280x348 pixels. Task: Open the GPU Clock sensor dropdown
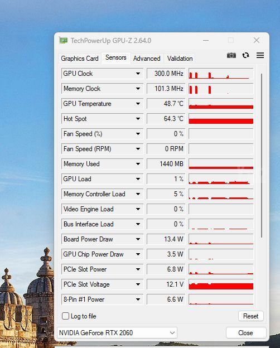tap(138, 74)
